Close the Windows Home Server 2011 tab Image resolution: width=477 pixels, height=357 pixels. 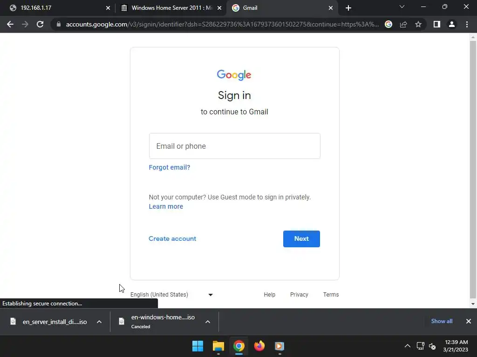(x=219, y=8)
